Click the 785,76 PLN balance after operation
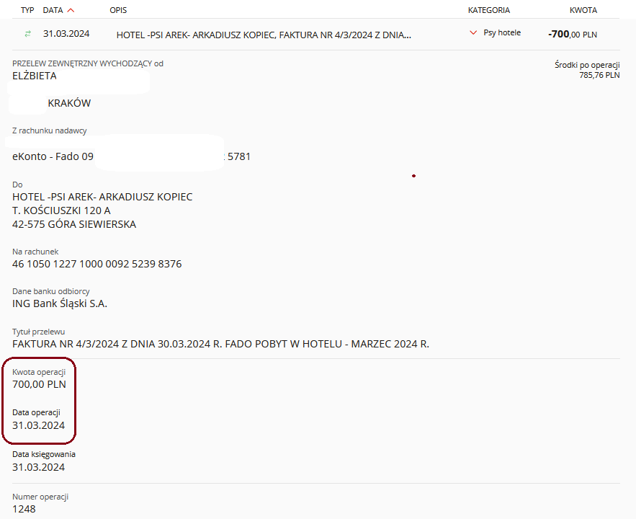Image resolution: width=636 pixels, height=519 pixels. point(599,74)
